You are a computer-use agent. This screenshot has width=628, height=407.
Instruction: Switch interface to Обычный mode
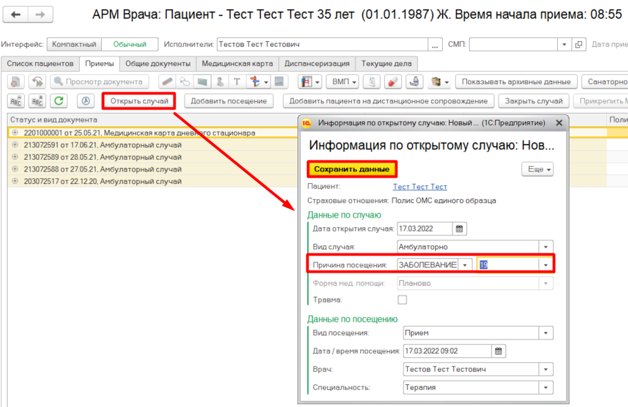pyautogui.click(x=129, y=44)
